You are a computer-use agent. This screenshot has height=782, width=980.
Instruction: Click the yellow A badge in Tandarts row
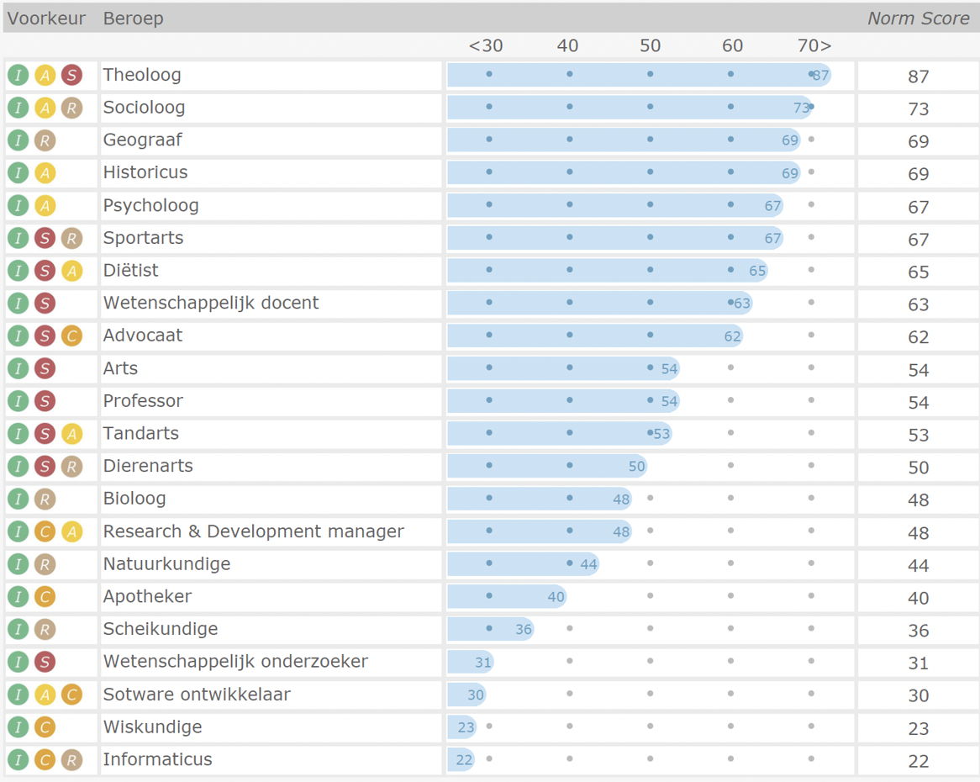(71, 434)
